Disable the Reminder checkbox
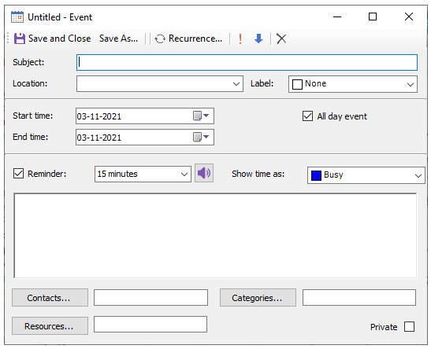Image resolution: width=431 pixels, height=349 pixels. click(18, 174)
